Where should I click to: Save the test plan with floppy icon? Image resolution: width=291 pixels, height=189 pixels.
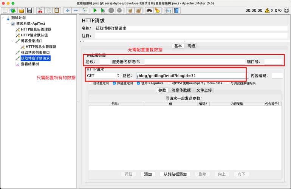[x=30, y=11]
